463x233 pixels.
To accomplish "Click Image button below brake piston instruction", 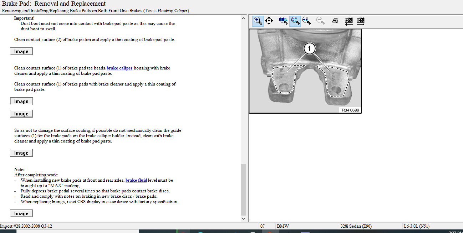I will 21,52.
